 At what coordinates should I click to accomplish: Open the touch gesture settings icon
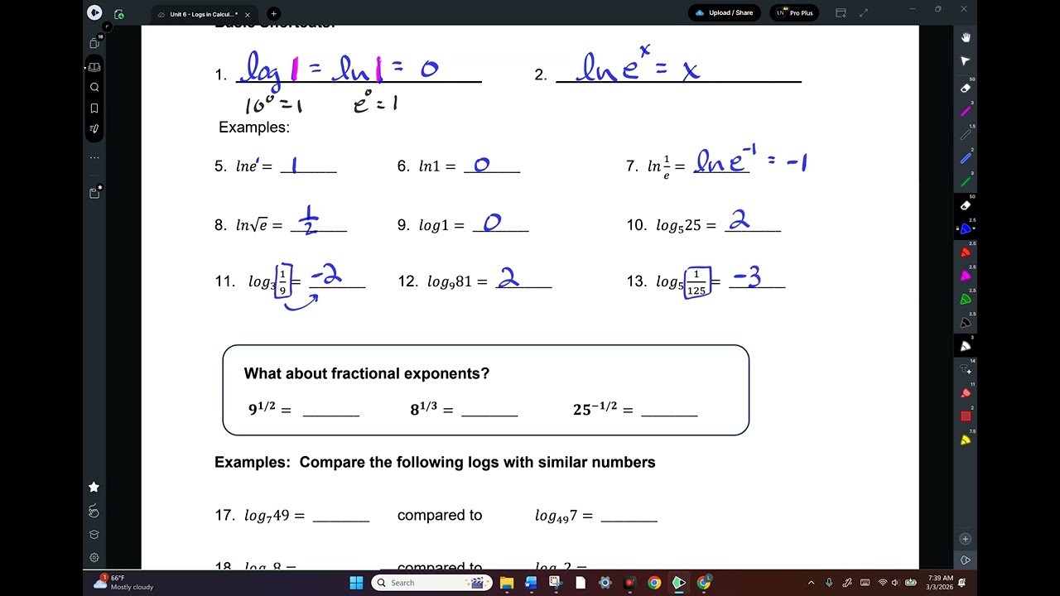(94, 511)
